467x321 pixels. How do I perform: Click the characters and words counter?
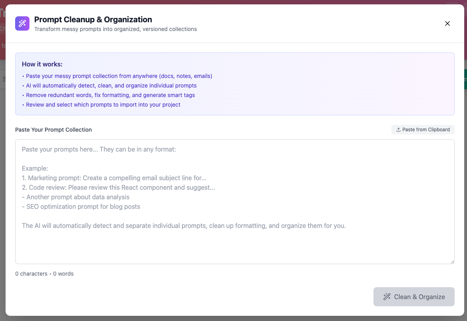click(44, 274)
